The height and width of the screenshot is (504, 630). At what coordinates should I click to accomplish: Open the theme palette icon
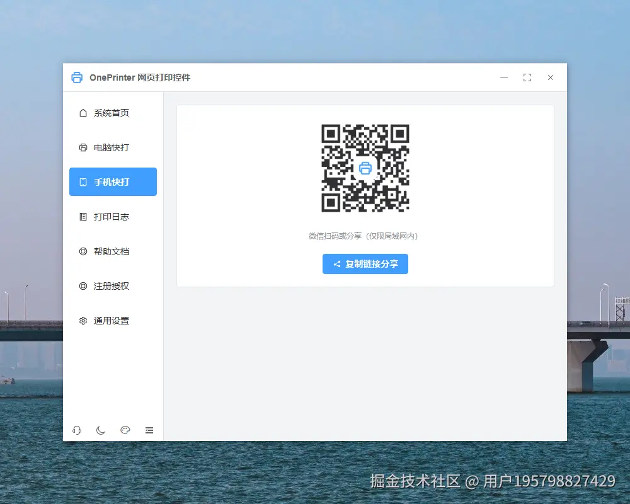tap(125, 430)
